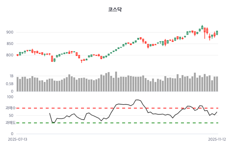Click the chart title 코스닥

pos(115,9)
